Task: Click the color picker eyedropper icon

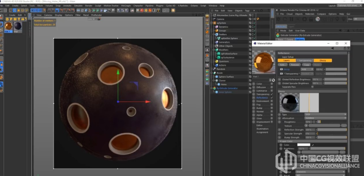Action: 313,145
